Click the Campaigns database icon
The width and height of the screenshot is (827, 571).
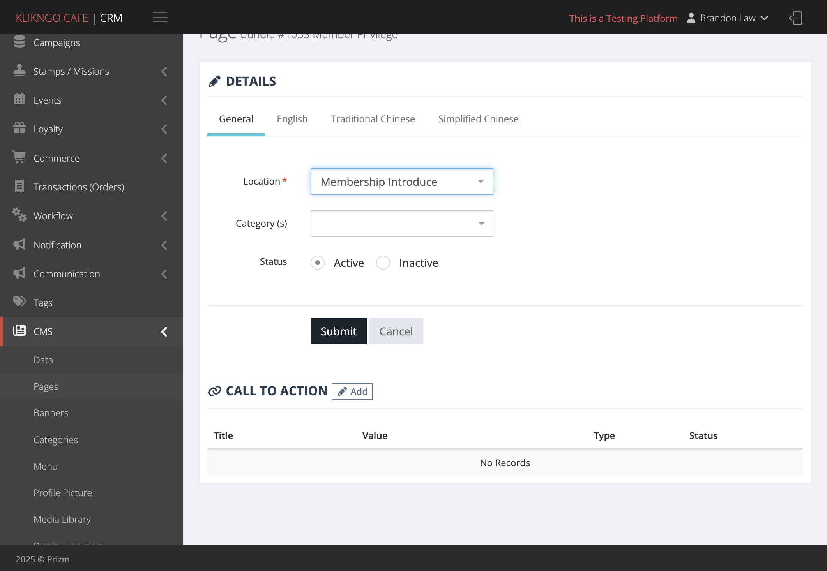click(x=19, y=42)
